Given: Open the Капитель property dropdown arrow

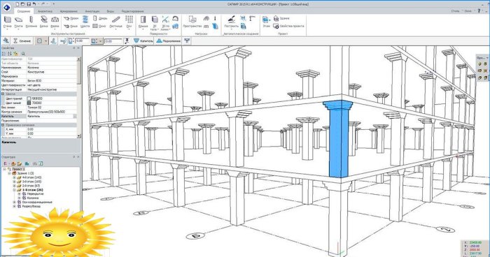Looking at the screenshot, I should (x=75, y=116).
